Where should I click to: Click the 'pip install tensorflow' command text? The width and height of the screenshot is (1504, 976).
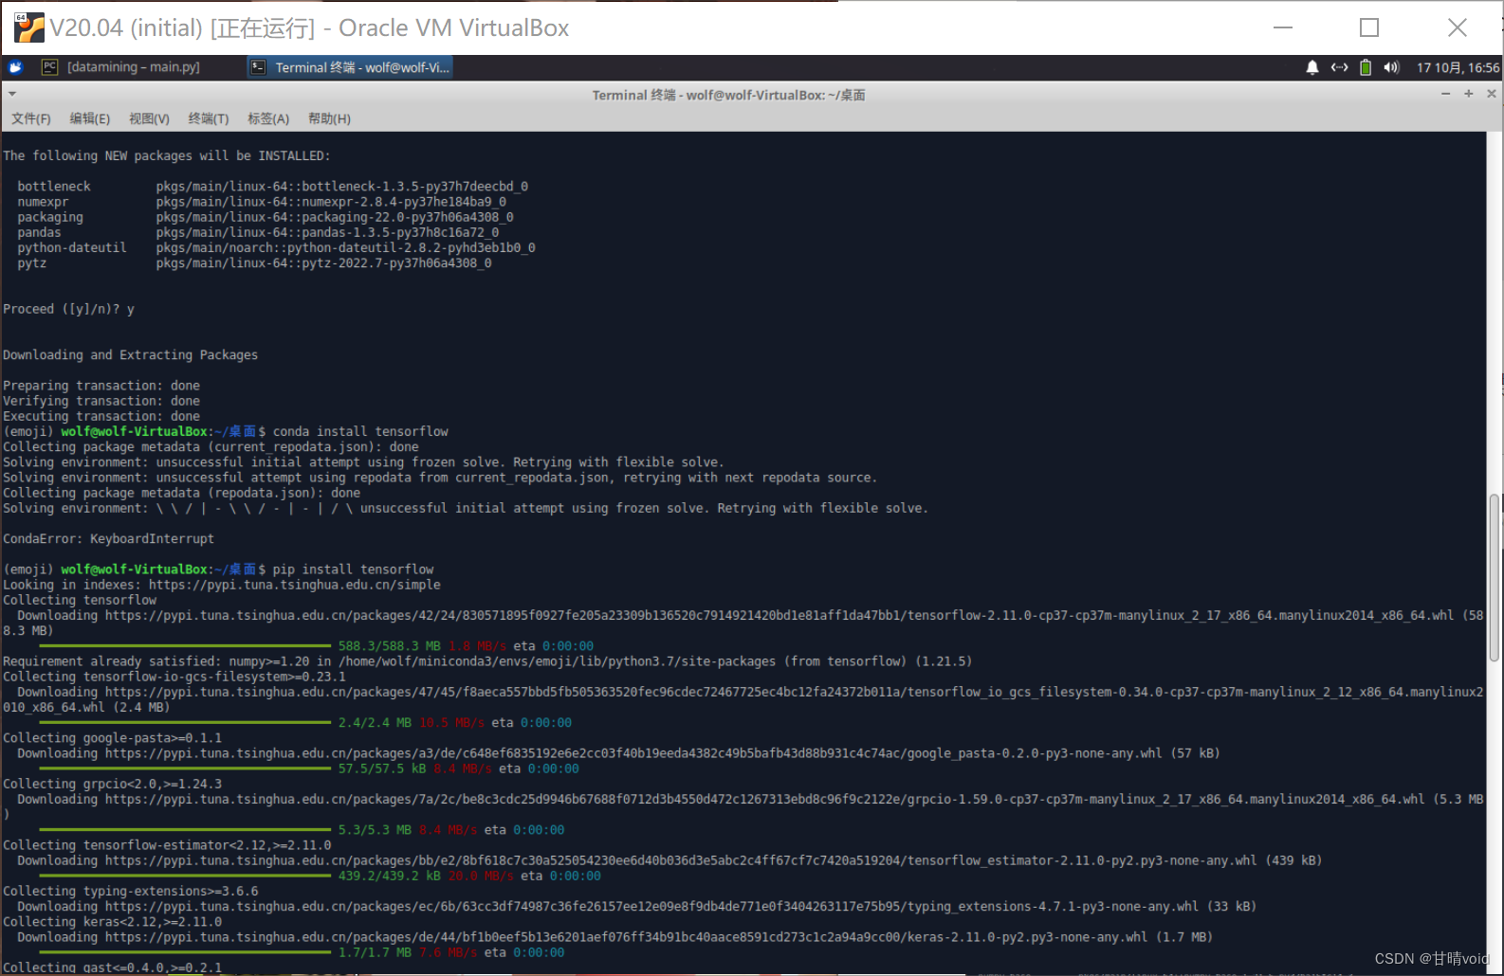(x=353, y=569)
